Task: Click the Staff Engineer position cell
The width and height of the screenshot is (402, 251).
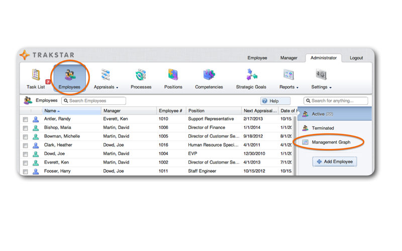Action: pyautogui.click(x=202, y=171)
